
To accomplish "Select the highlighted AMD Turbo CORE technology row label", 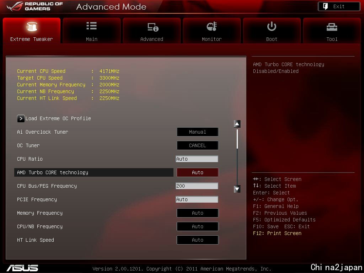I will [53, 172].
